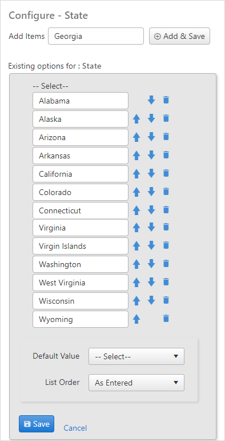Click the blue Save button
The image size is (225, 441).
[37, 424]
